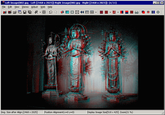Swap left and right images icon
The image size is (165, 115).
[x=62, y=12]
